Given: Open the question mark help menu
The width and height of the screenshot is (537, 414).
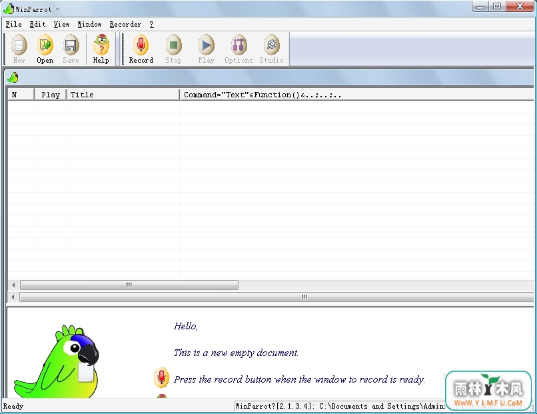Looking at the screenshot, I should point(151,24).
